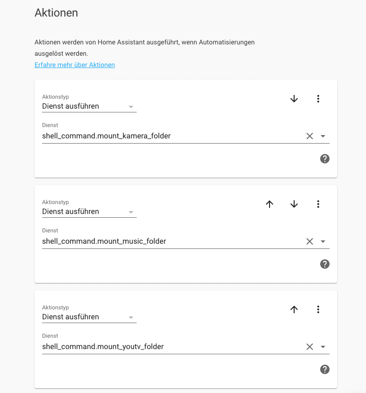Image resolution: width=366 pixels, height=393 pixels.
Task: Open the three-dot menu of the second action
Action: [x=318, y=204]
